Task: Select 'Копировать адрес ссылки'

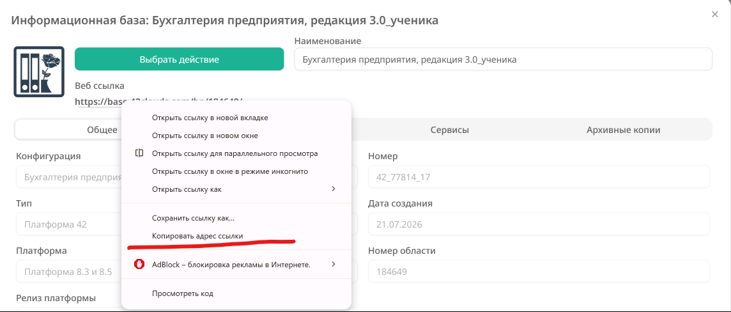Action: [x=236, y=236]
